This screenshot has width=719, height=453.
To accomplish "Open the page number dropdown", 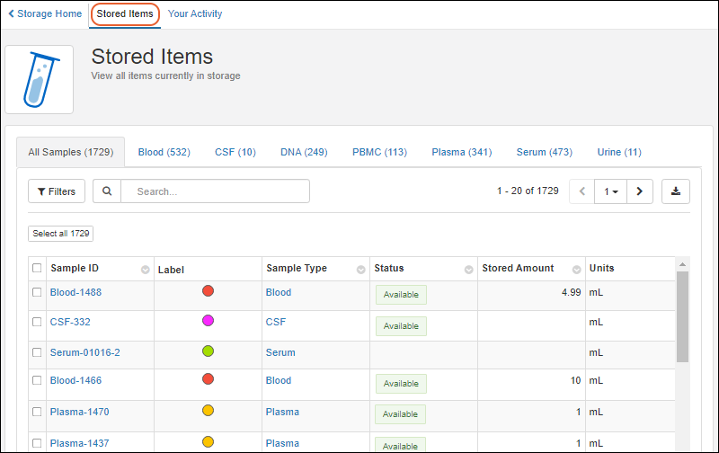I will (611, 191).
